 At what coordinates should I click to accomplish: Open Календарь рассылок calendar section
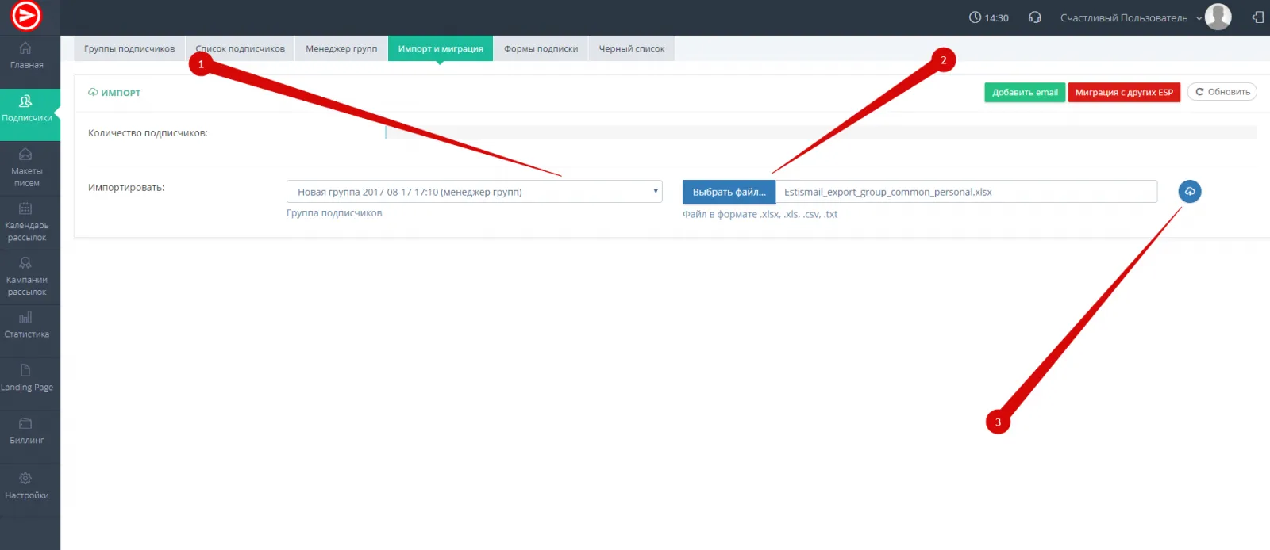click(26, 221)
